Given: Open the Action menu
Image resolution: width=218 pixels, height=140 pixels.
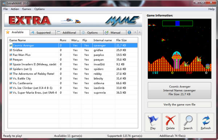Looking at the screenshot, I should [x=15, y=9].
